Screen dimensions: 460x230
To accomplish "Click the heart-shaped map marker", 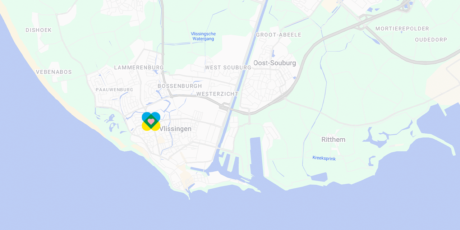I will pyautogui.click(x=151, y=121).
